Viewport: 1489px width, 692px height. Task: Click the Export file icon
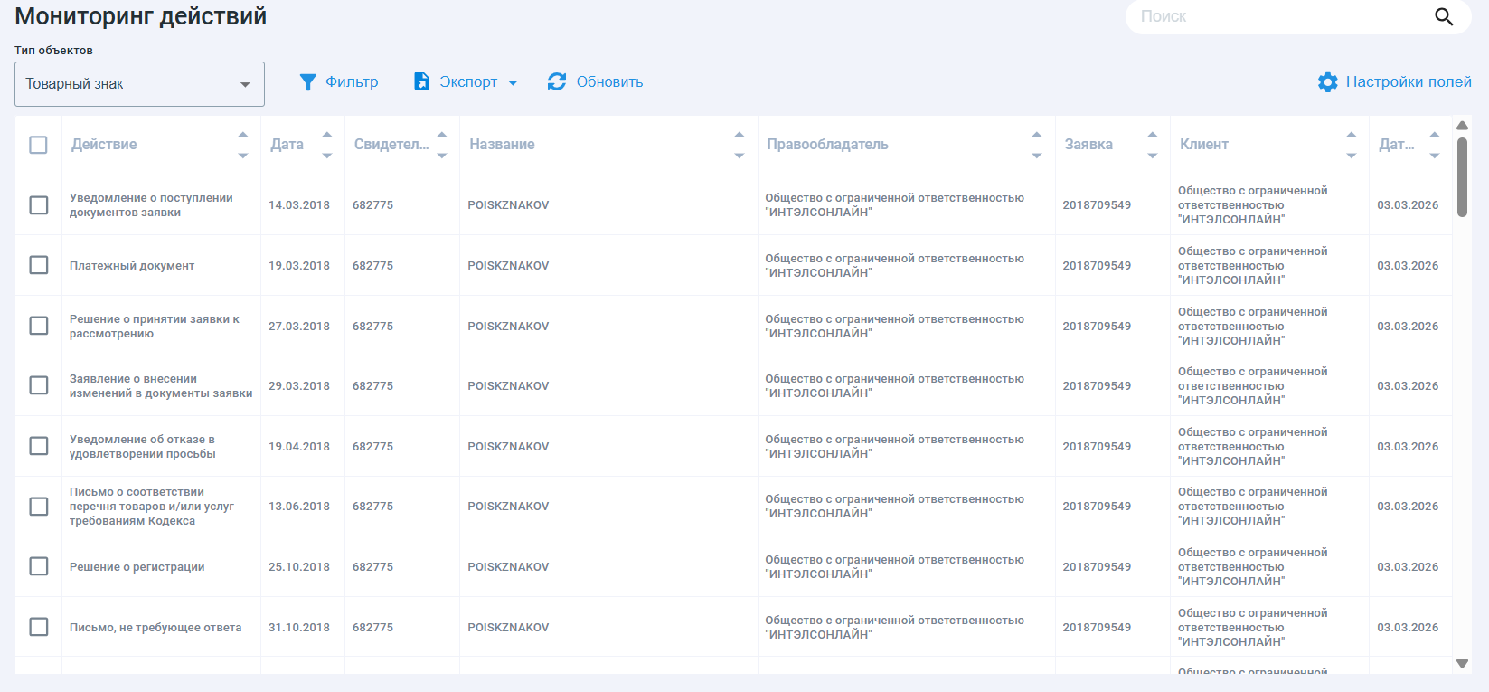[x=421, y=81]
